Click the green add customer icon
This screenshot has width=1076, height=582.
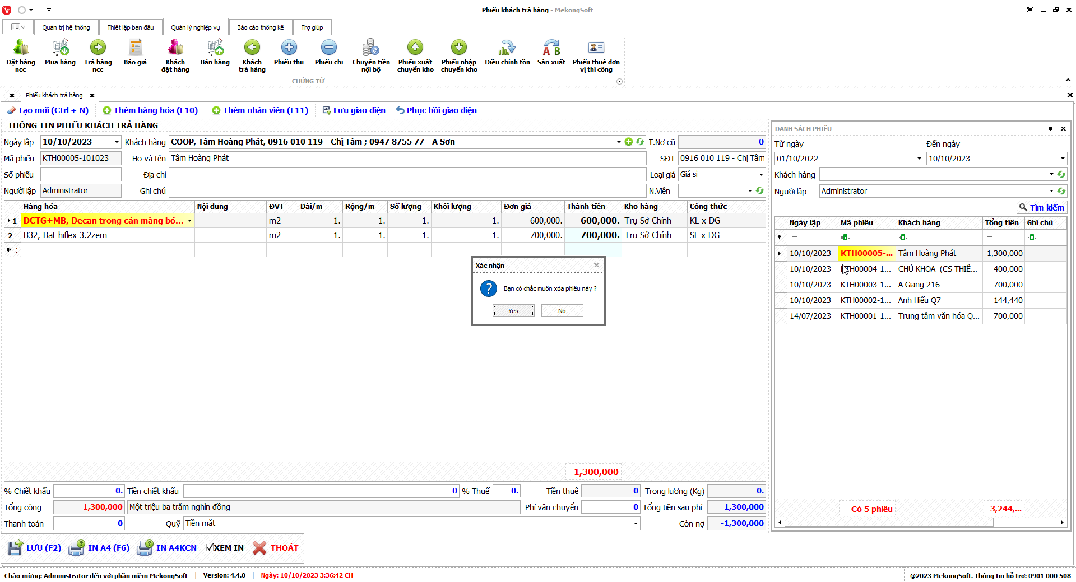629,142
